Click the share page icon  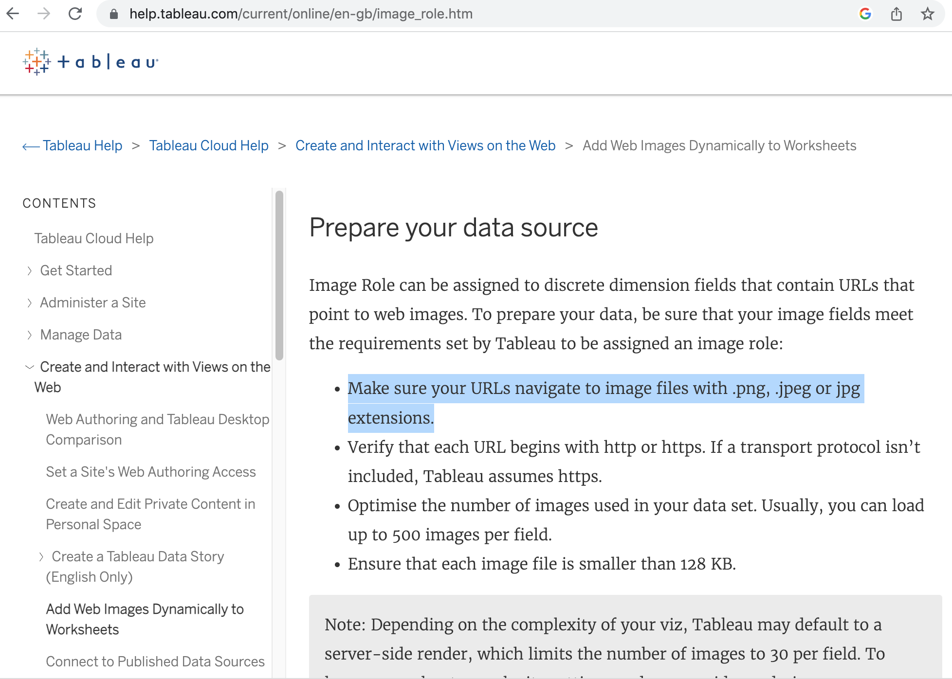(896, 14)
